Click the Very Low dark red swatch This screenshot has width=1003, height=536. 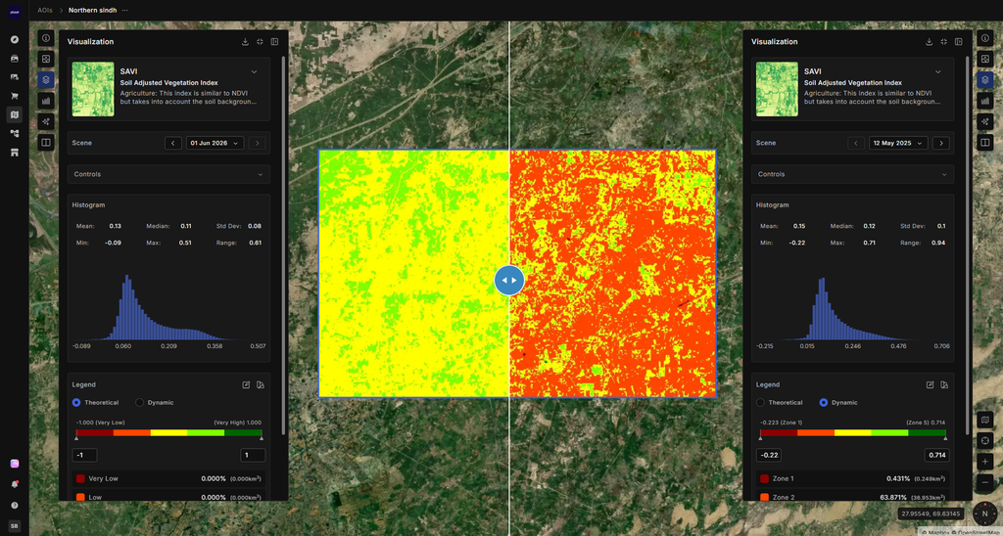tap(80, 478)
